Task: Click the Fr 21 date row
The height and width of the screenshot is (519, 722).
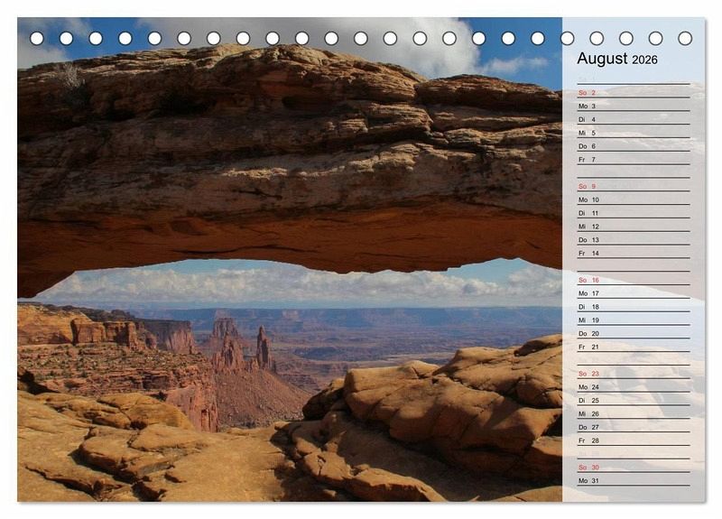Action: (588, 347)
